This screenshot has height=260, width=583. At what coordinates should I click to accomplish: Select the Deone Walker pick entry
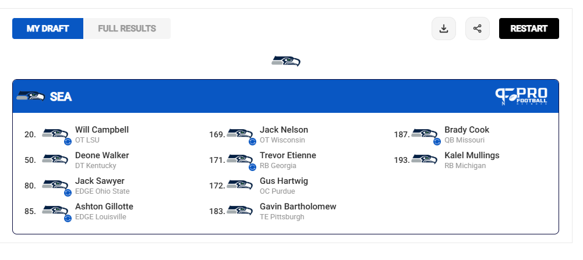[x=77, y=160]
